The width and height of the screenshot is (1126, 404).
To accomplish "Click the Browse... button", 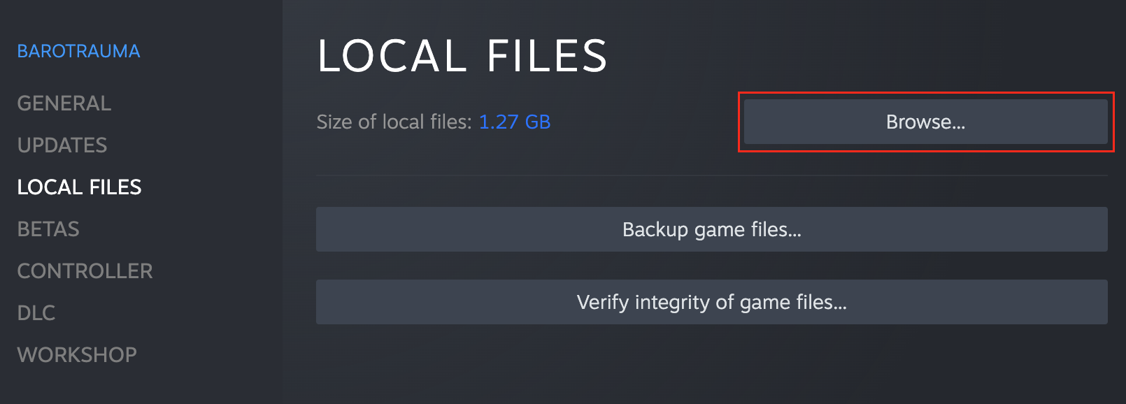I will coord(925,122).
